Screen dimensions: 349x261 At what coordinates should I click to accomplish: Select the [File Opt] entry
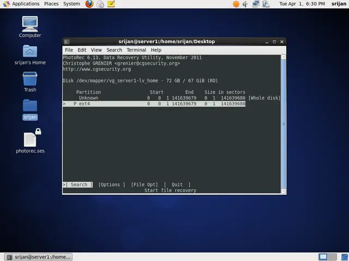(x=145, y=185)
